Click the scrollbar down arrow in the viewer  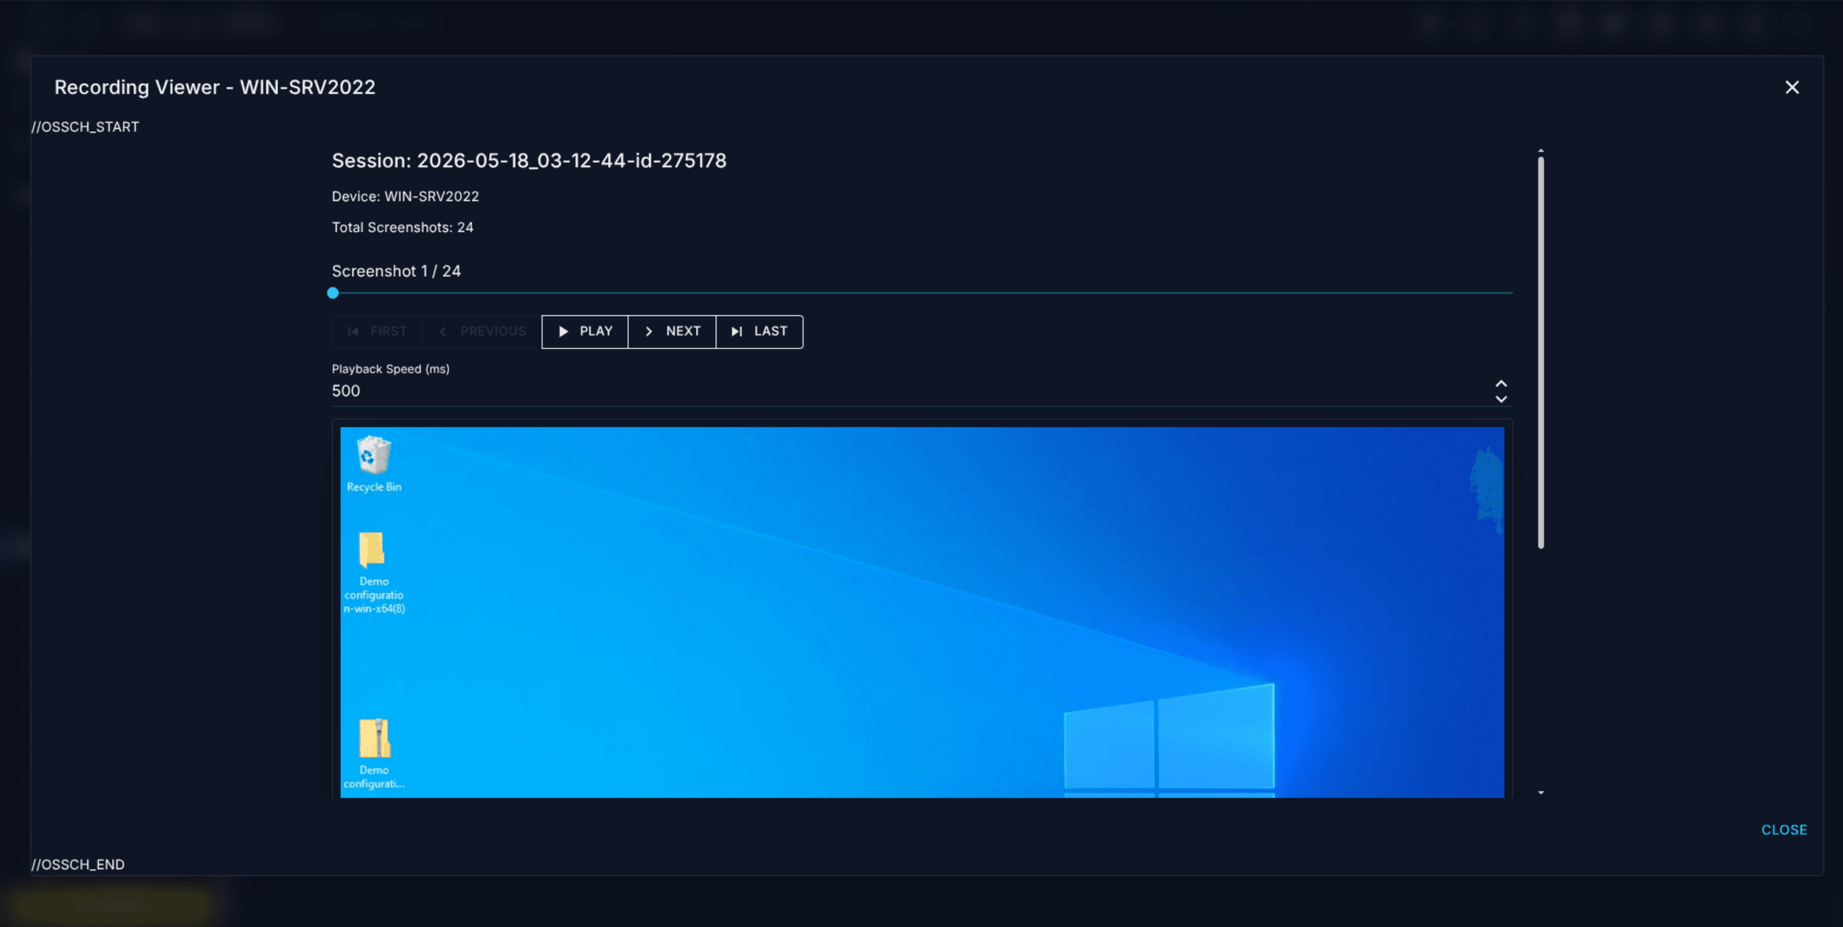point(1540,792)
